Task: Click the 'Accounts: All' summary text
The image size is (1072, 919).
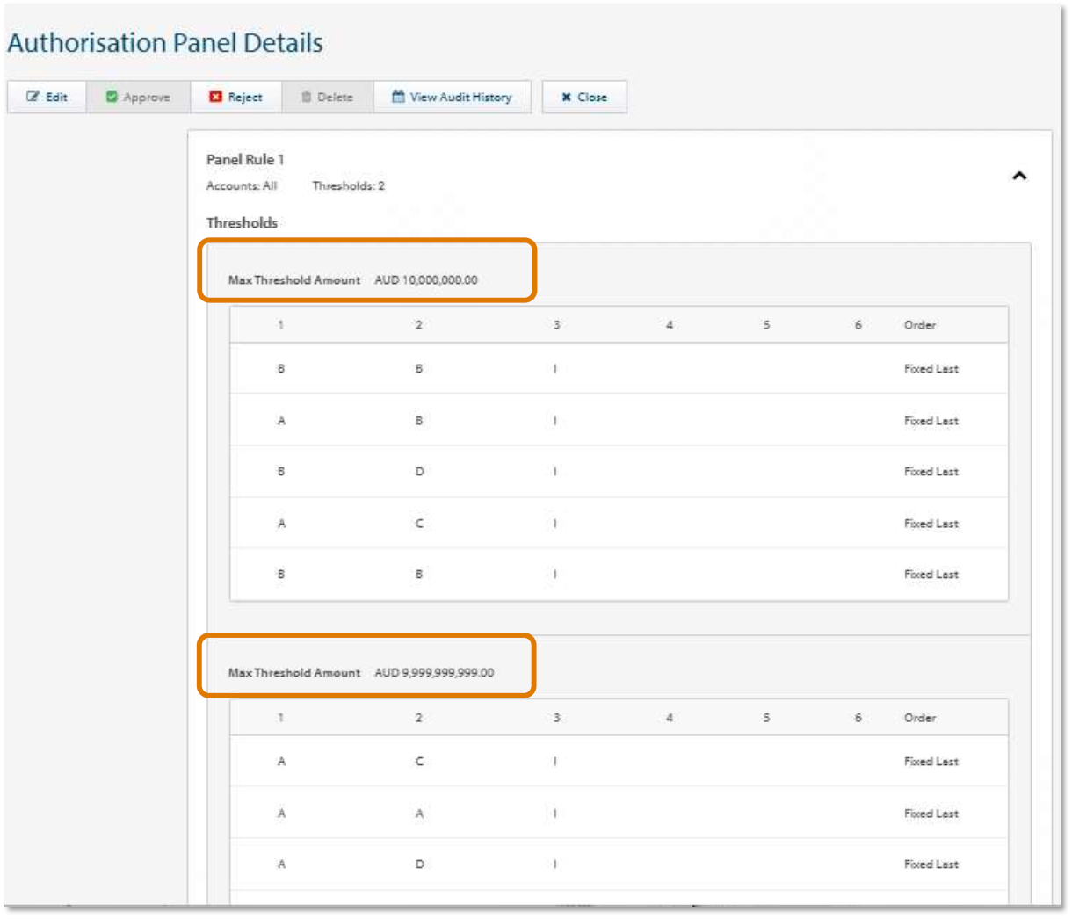Action: click(242, 185)
